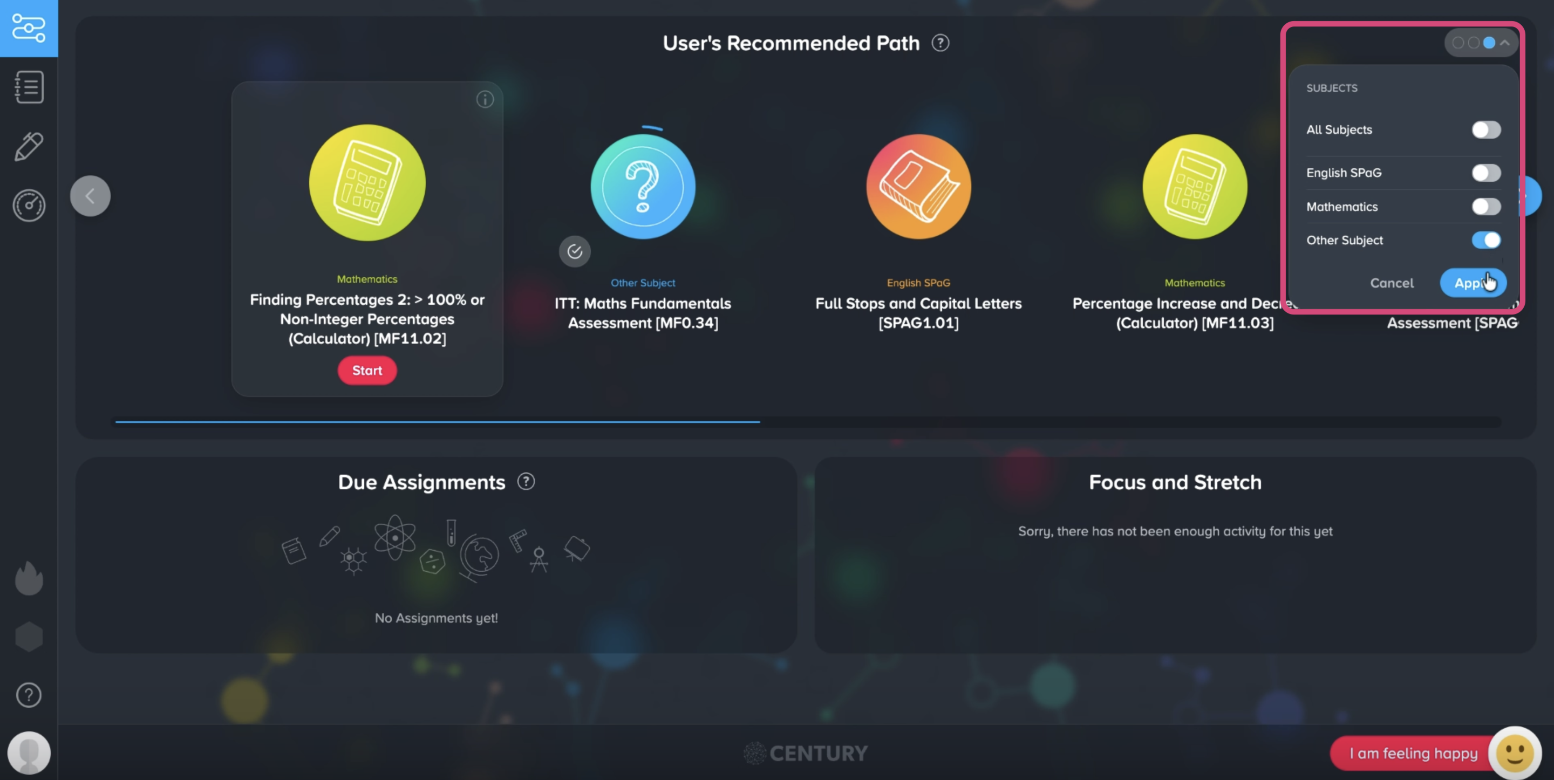The height and width of the screenshot is (780, 1554).
Task: Toggle the English SpaG subject switch
Action: point(1485,173)
